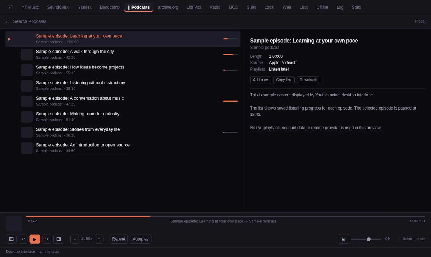Viewport: 431px width, 257px height.
Task: Decrease playback speed with minus button
Action: pyautogui.click(x=75, y=239)
